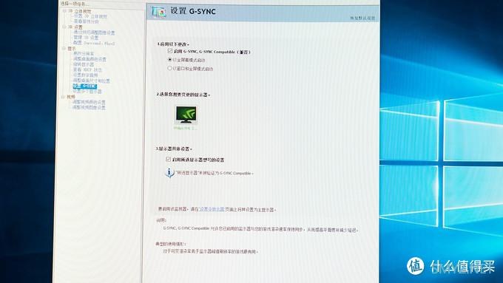The image size is (503, 283).
Task: Toggle the 启用 G-SYNC, G-SYNC Compatible checkbox
Action: 169,51
